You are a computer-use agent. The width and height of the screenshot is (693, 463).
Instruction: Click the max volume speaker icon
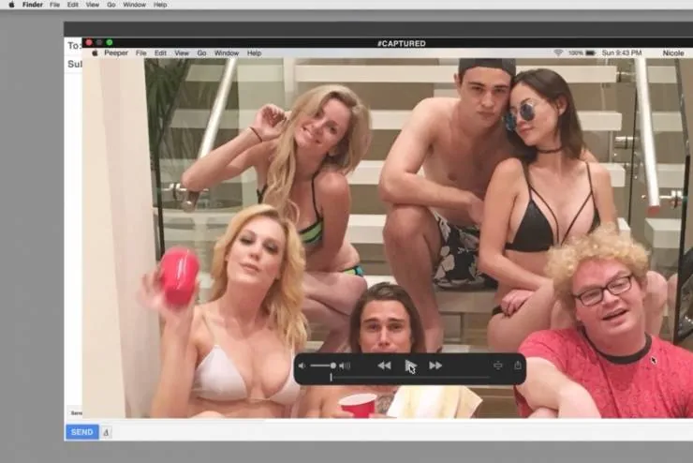[x=345, y=366]
